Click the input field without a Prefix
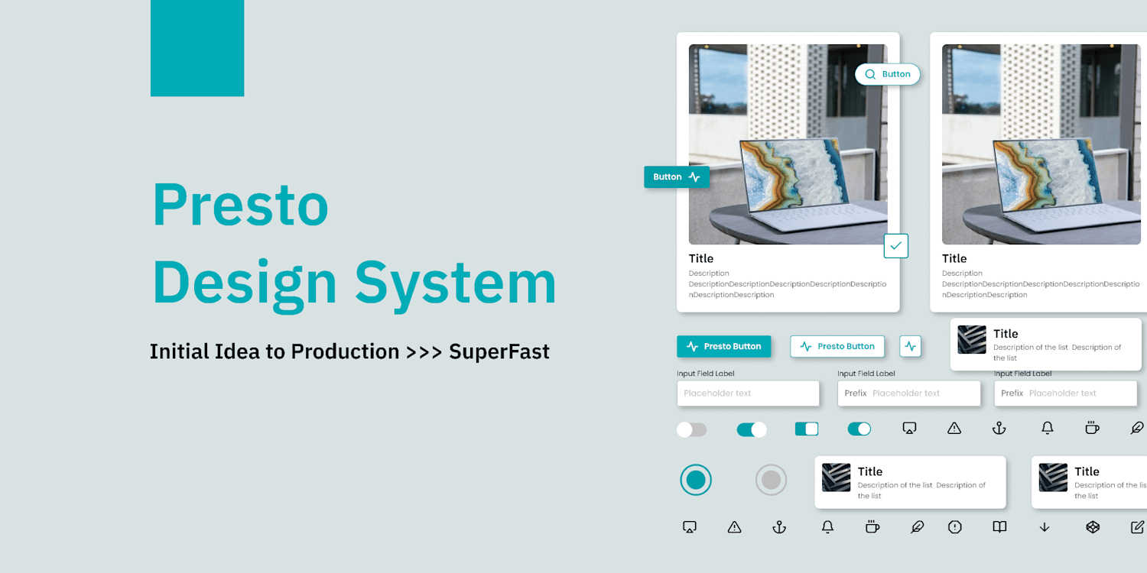This screenshot has width=1147, height=573. [748, 393]
